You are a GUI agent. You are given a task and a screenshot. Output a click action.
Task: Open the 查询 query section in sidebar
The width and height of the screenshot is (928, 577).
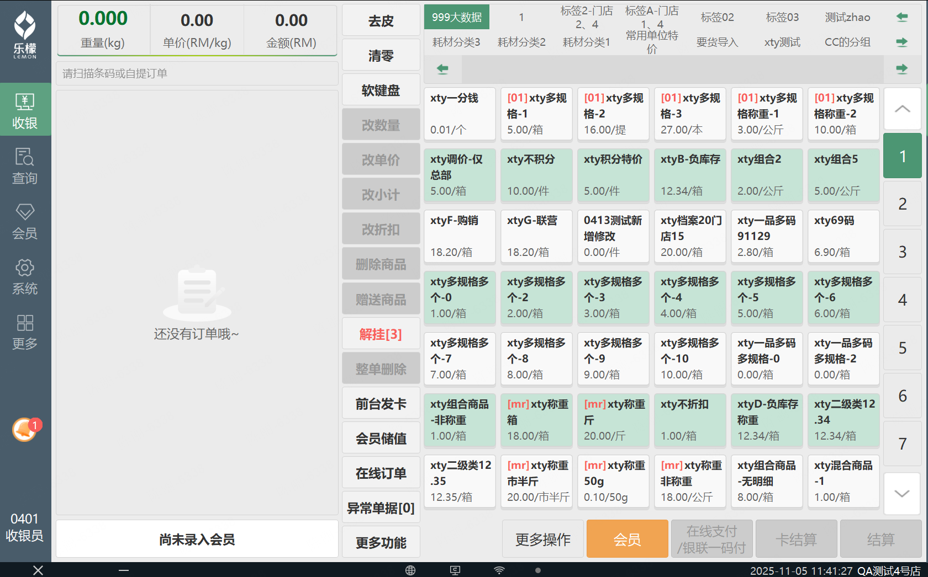tap(25, 165)
